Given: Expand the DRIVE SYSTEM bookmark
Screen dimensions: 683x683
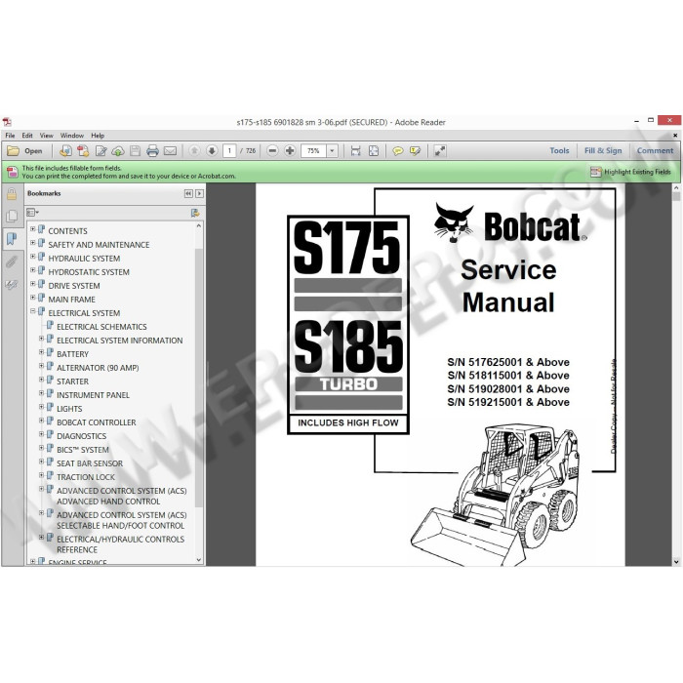Looking at the screenshot, I should (32, 284).
